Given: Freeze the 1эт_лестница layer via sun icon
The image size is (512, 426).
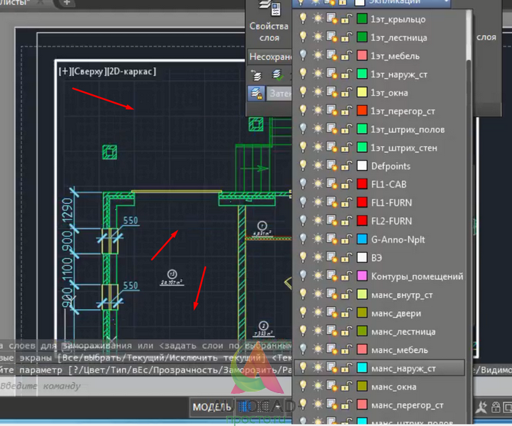Looking at the screenshot, I should 317,37.
